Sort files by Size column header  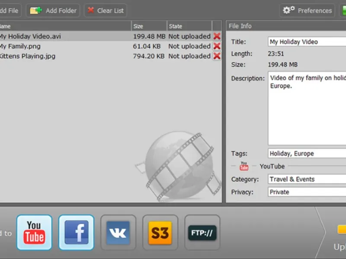pyautogui.click(x=149, y=26)
